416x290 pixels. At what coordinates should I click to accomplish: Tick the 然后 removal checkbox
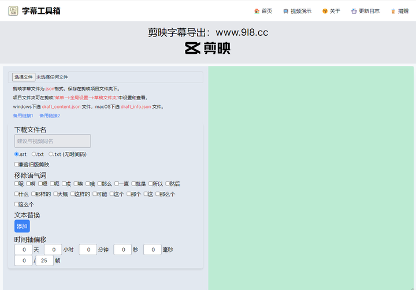[168, 183]
